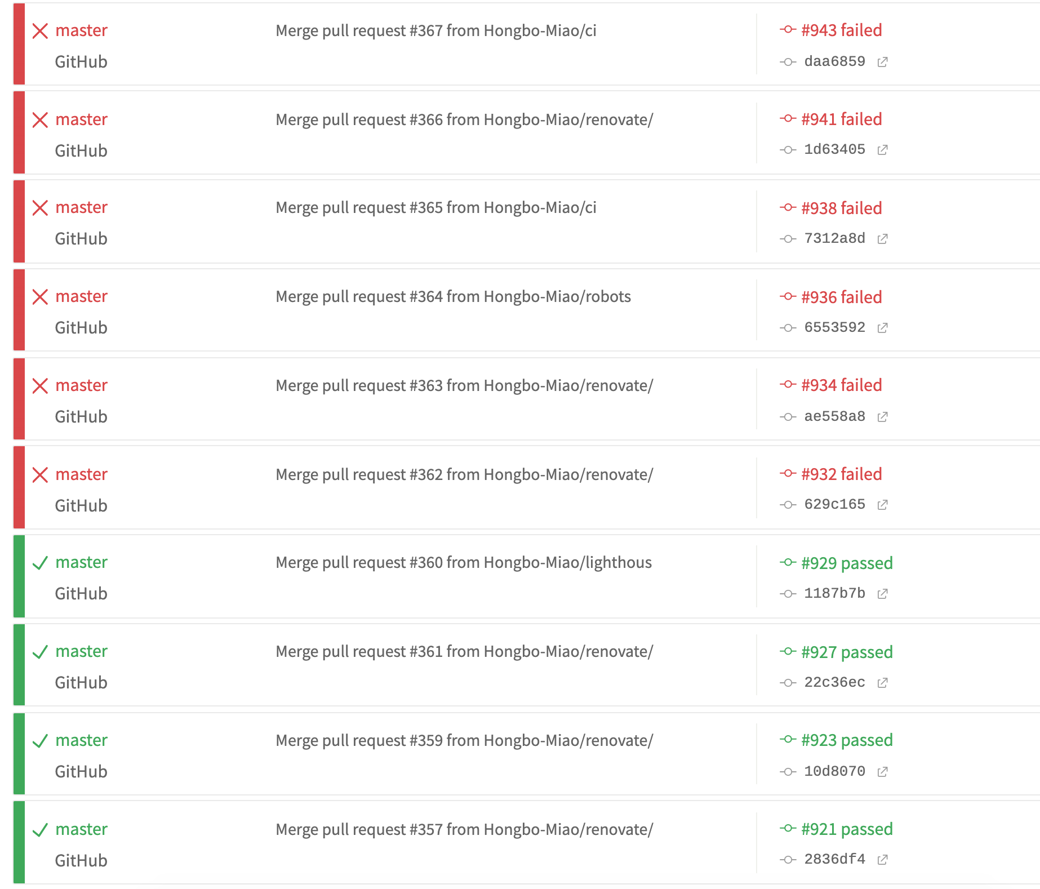This screenshot has width=1040, height=889.
Task: Click the pipeline icon next to #936 failed
Action: (788, 297)
